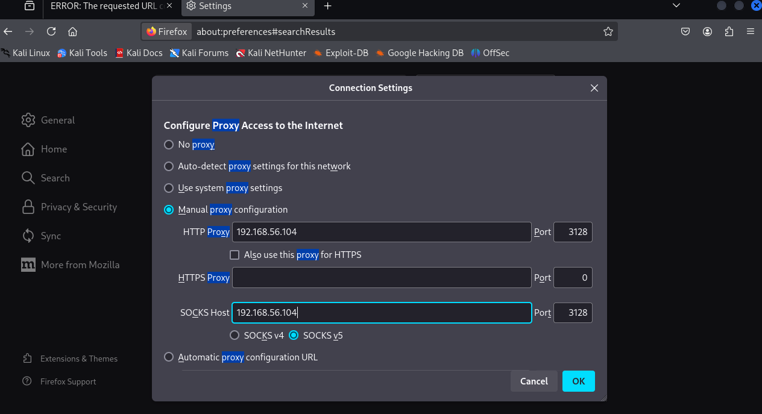This screenshot has height=414, width=762.
Task: Select the No proxy radio option
Action: pos(169,145)
